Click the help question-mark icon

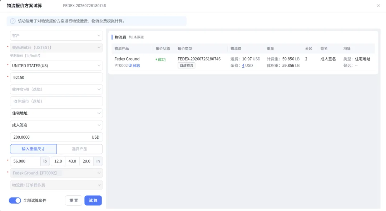[x=13, y=21]
